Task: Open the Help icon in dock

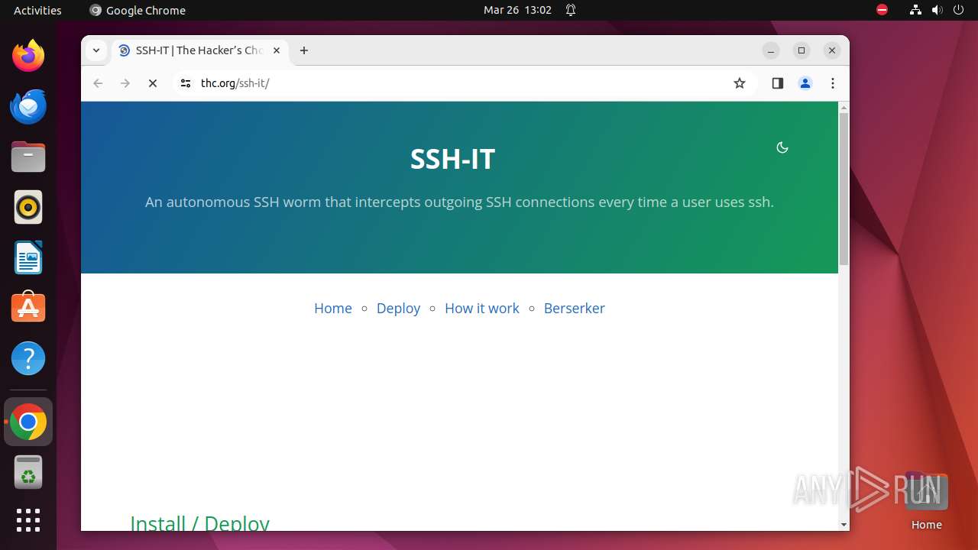Action: click(x=28, y=358)
